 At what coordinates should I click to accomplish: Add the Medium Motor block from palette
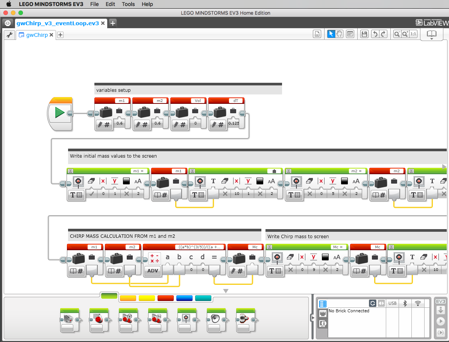click(70, 321)
